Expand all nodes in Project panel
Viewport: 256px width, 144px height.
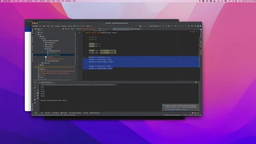tap(66, 29)
